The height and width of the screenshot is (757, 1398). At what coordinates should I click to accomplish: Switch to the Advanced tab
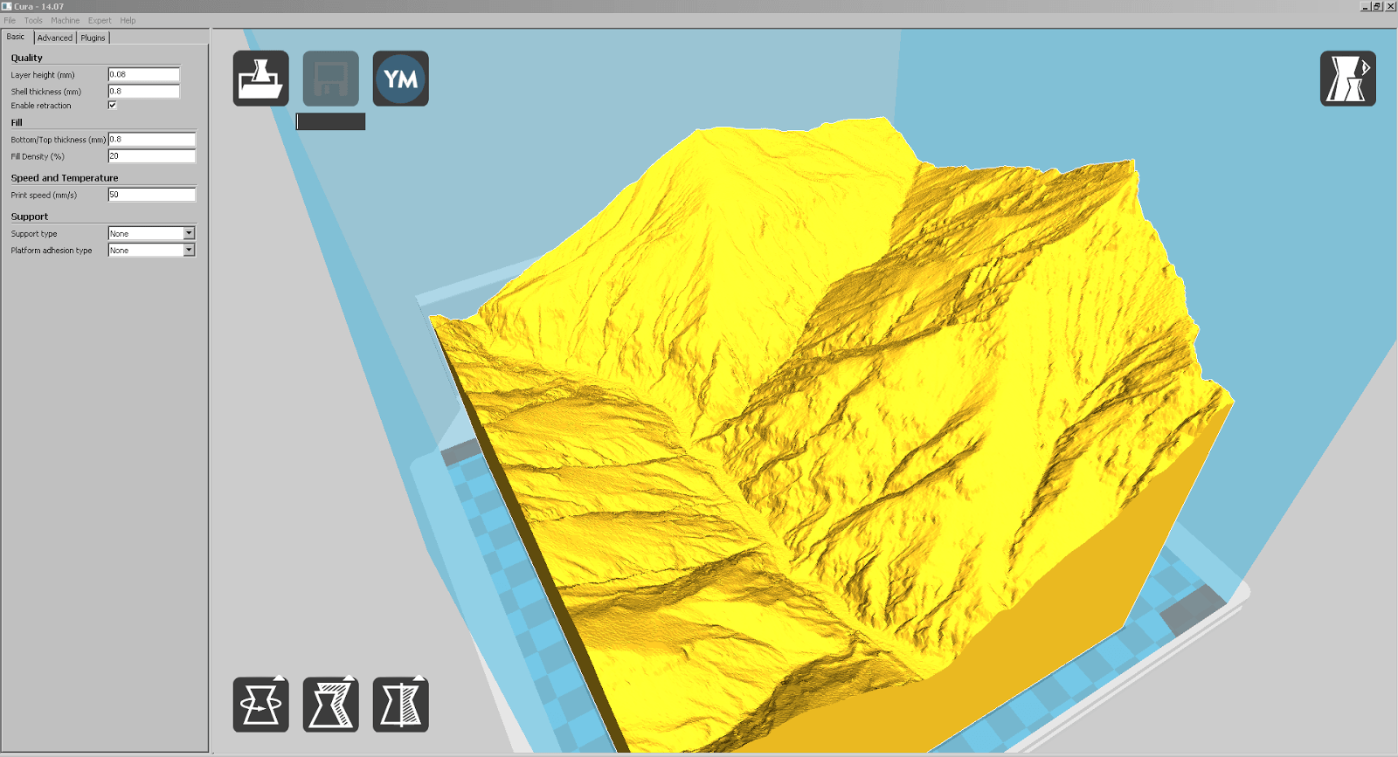(55, 38)
